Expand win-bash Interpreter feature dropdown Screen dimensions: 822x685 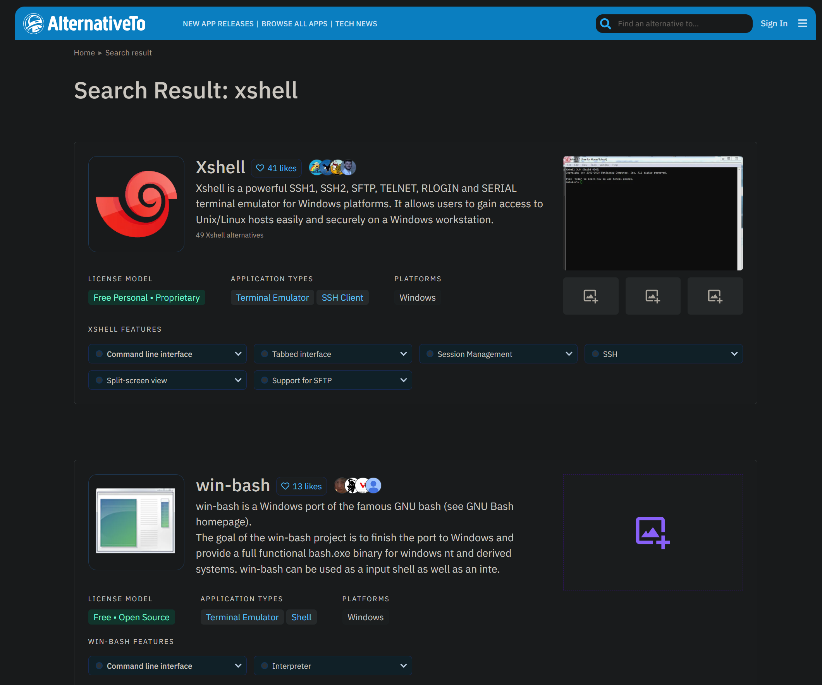click(x=403, y=665)
